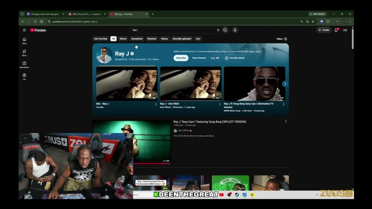Open the Filters menu
The height and width of the screenshot is (209, 372).
[x=282, y=39]
